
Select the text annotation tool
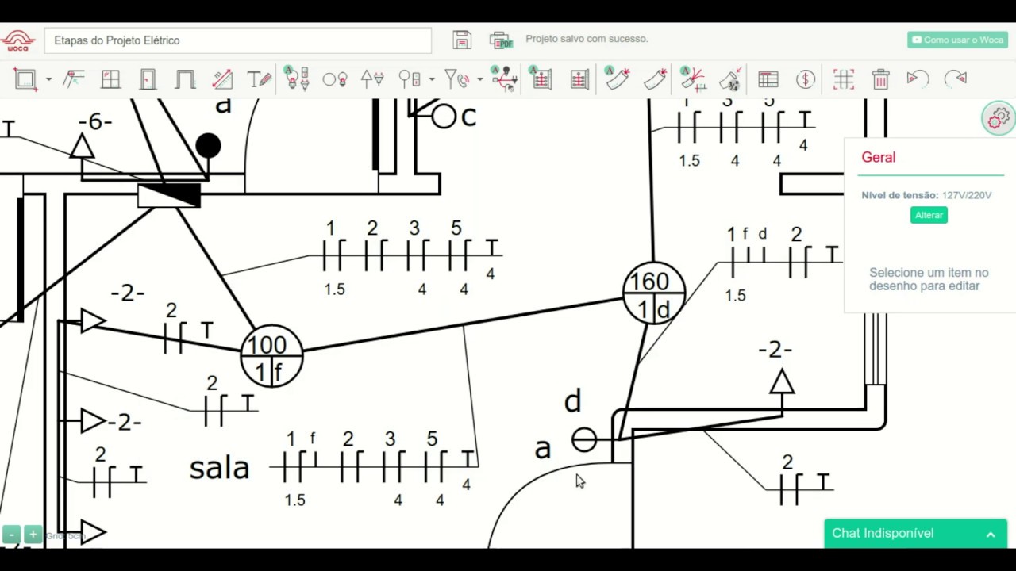260,79
